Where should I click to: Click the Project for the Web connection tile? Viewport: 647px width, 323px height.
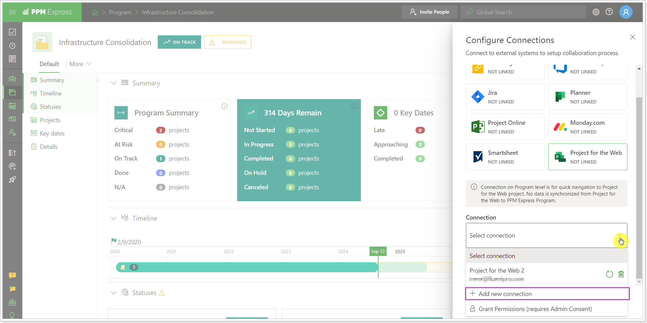(588, 156)
